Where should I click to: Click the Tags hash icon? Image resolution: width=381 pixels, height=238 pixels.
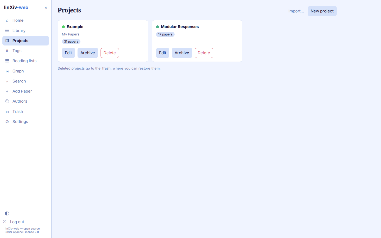[7, 51]
